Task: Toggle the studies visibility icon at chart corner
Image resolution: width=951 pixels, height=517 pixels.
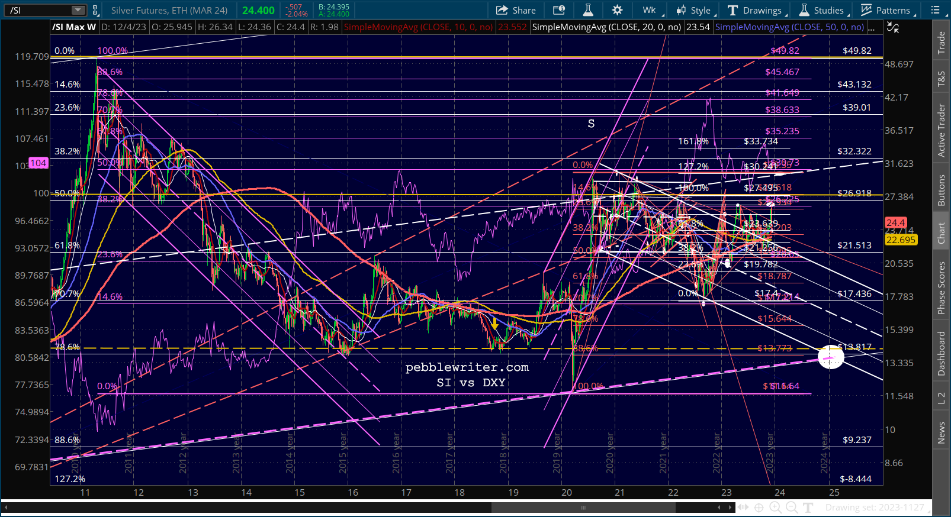Action: click(892, 27)
